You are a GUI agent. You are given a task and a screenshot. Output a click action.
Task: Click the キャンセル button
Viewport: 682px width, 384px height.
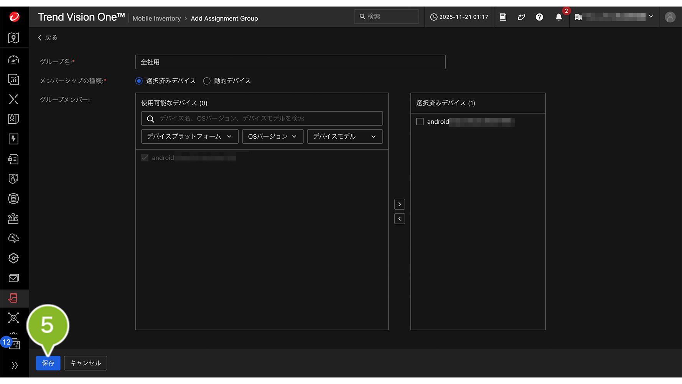pyautogui.click(x=85, y=363)
